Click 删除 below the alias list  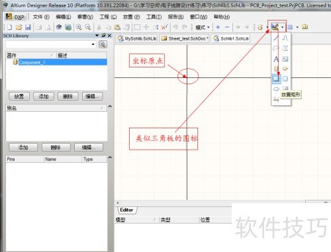click(x=56, y=147)
